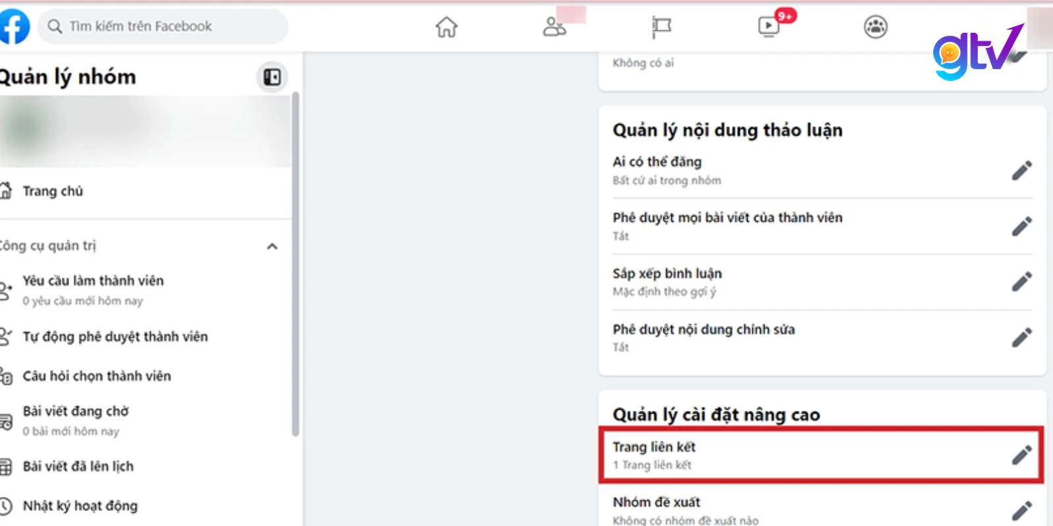Click the Facebook logo icon

tap(14, 27)
